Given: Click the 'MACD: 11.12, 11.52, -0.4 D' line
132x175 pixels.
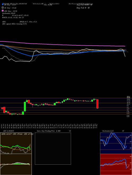Looking at the screenshot, I should tap(13, 17).
